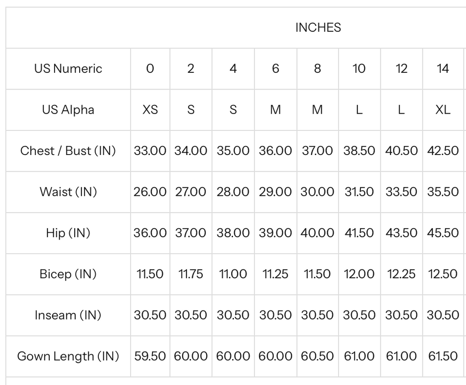Screen dimensions: 466x385
Task: Select the Chest / Bust (IN) row label
Action: (68, 151)
